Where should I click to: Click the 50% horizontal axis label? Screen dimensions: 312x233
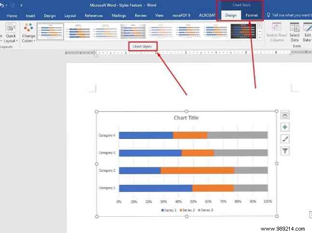[193, 202]
